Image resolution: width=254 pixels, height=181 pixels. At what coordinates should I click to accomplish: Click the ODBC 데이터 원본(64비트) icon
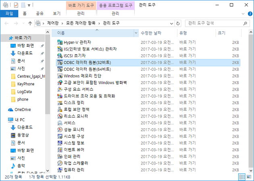[60, 69]
